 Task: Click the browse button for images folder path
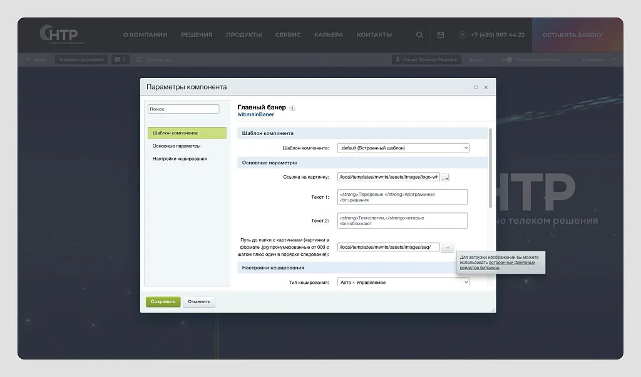pos(446,248)
